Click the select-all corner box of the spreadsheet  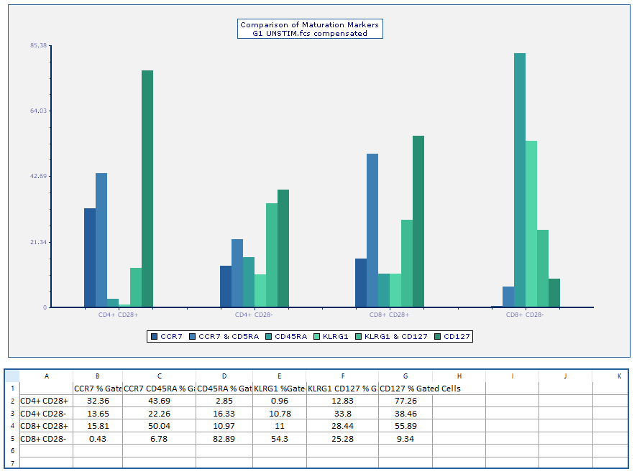pyautogui.click(x=12, y=376)
